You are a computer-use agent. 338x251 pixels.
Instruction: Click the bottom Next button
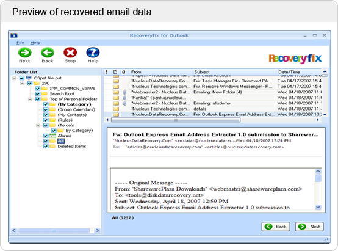309,227
